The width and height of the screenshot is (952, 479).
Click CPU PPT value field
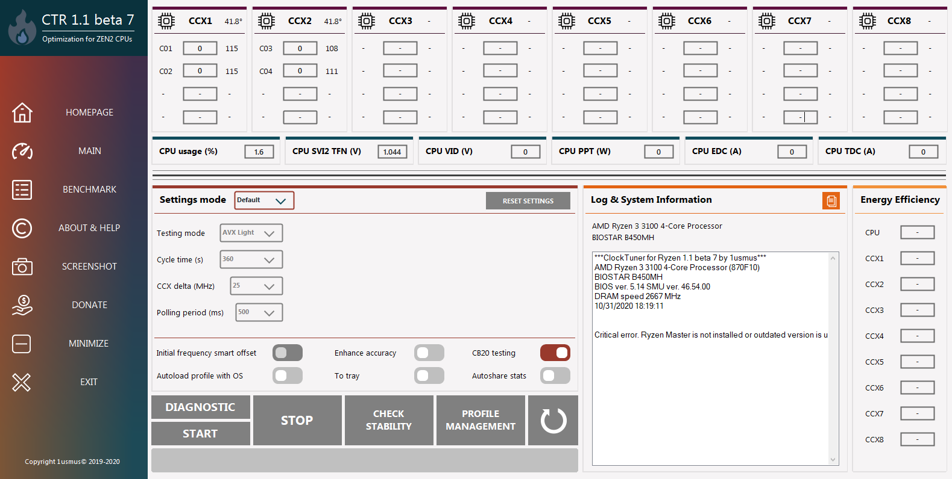[x=659, y=152]
